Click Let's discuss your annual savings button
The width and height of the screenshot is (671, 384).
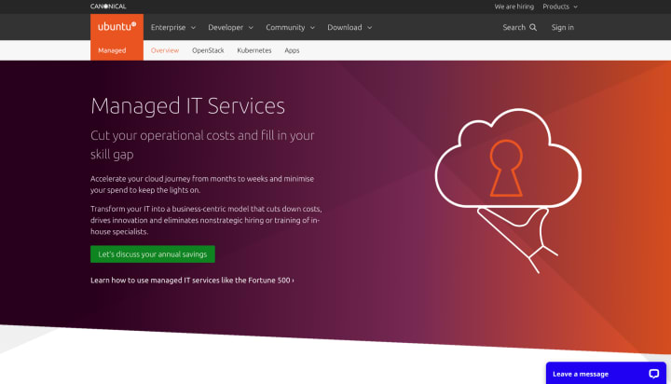tap(153, 254)
